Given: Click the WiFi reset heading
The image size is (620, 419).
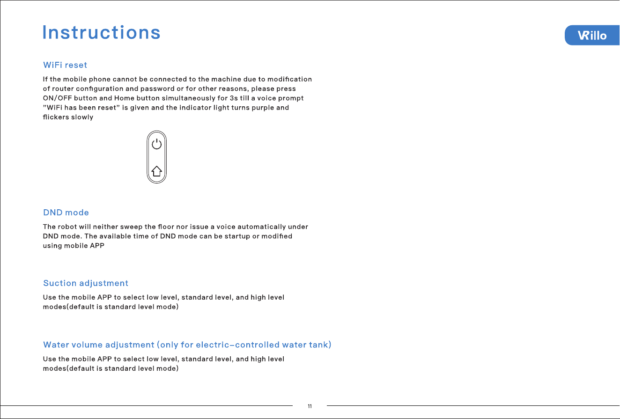Looking at the screenshot, I should pos(65,65).
